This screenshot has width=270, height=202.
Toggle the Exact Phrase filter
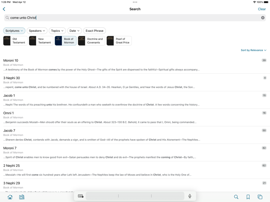[94, 31]
